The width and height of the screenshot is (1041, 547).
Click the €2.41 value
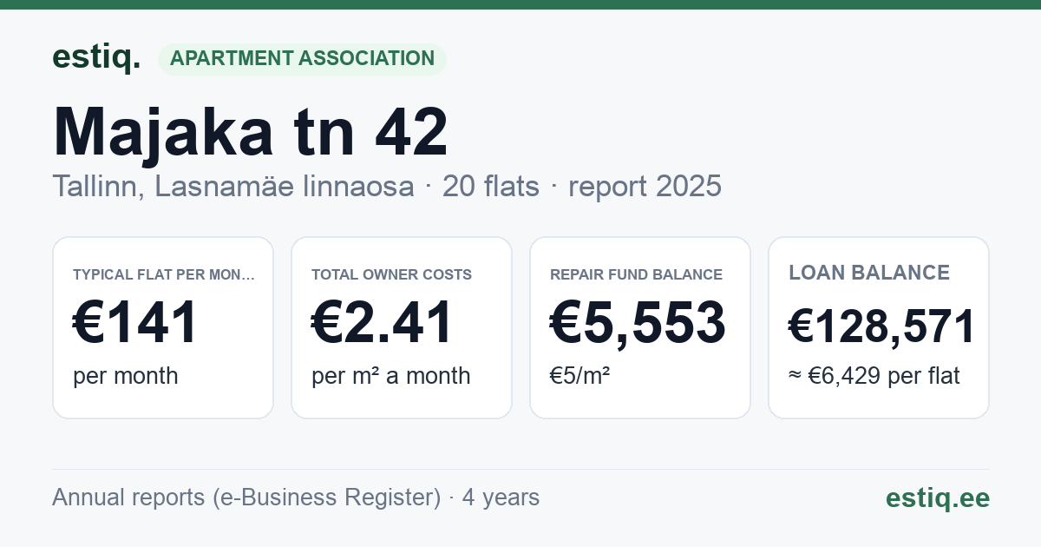(x=383, y=323)
